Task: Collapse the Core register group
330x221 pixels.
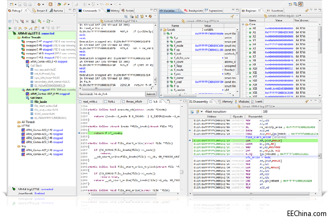Action: [x=243, y=24]
